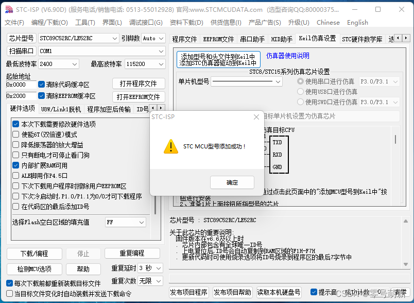Select 使用串口进行仿真 radio button

click(300, 81)
